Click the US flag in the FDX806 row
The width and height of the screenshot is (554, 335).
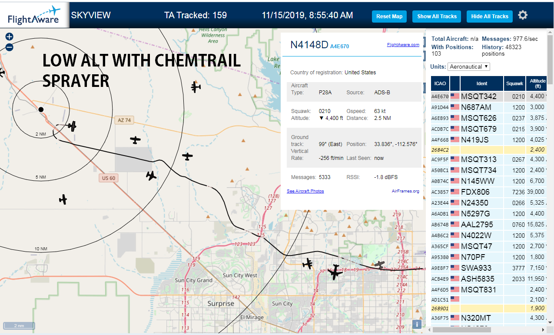[455, 192]
